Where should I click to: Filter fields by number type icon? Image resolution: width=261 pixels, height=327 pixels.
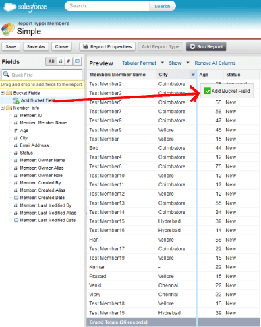[69, 61]
